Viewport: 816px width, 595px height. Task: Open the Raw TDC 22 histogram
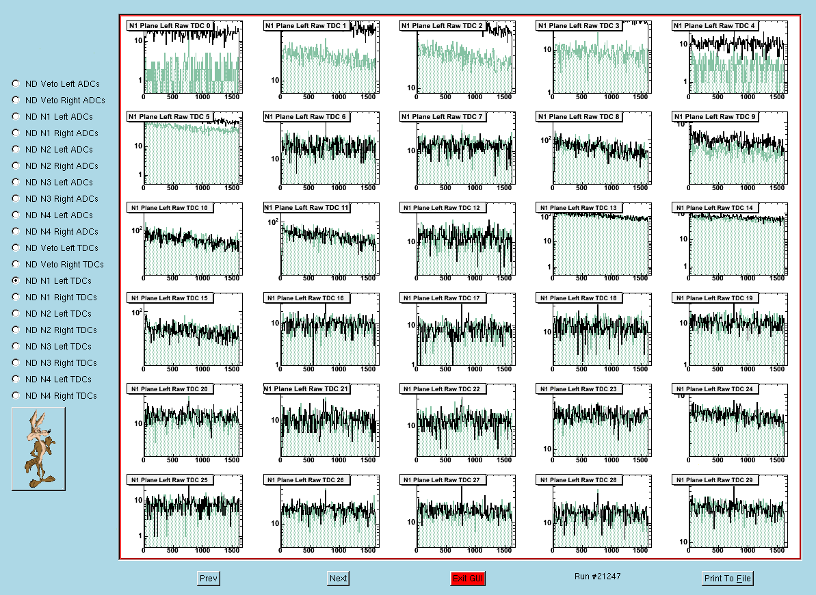tap(457, 424)
